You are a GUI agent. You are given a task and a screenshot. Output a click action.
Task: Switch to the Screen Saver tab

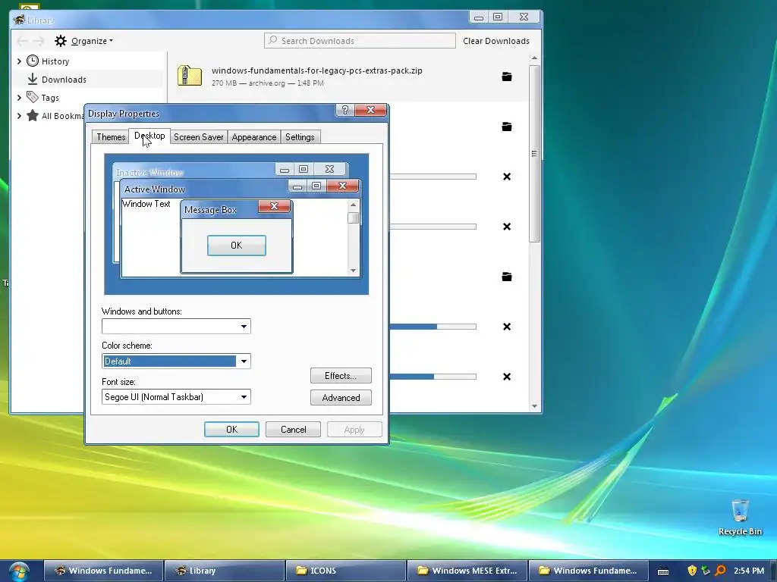tap(198, 137)
